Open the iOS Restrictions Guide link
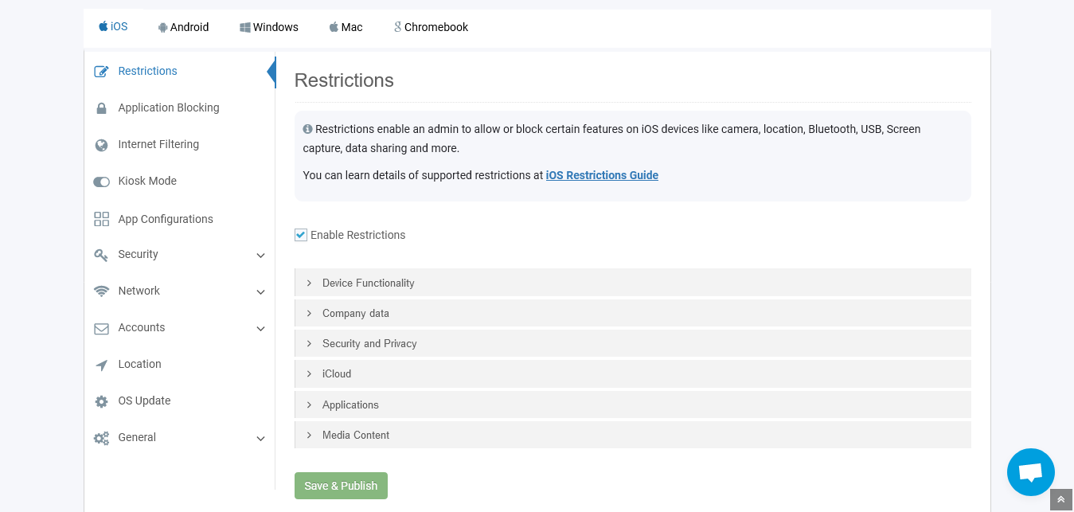Screen dimensions: 1074x512 click(x=602, y=175)
